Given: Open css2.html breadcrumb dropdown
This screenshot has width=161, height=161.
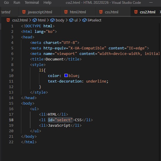Looking at the screenshot, I should pos(20,20).
